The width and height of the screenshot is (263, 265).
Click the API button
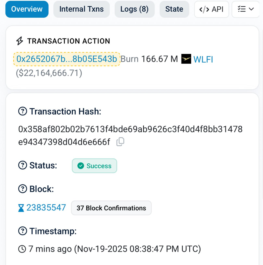tap(212, 9)
